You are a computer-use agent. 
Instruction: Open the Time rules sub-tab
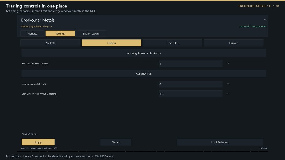172,43
